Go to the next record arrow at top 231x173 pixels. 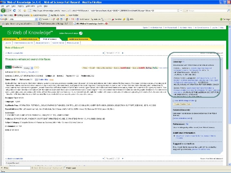tap(123, 53)
